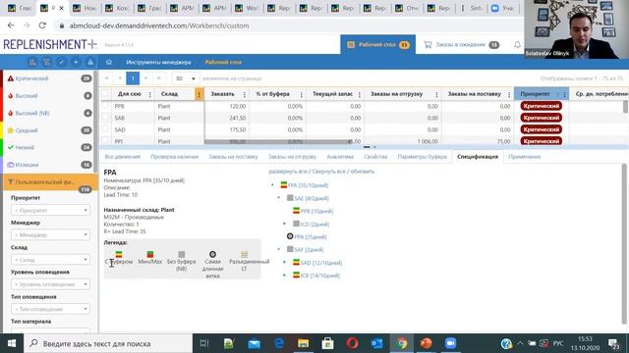This screenshot has height=353, width=629.
Task: Click the filter funnel icon in blue toolbar
Action: [46, 63]
